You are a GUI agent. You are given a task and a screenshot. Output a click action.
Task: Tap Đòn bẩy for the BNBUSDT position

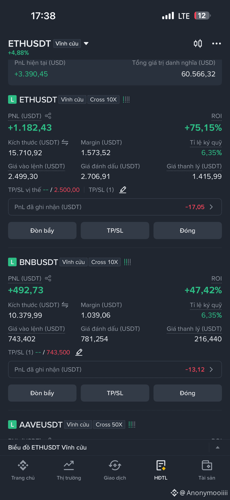(42, 393)
